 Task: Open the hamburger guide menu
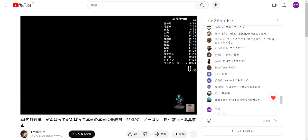(6, 5)
